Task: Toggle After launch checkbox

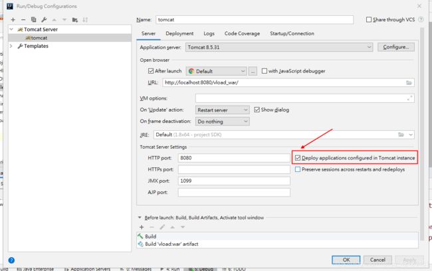Action: (151, 71)
